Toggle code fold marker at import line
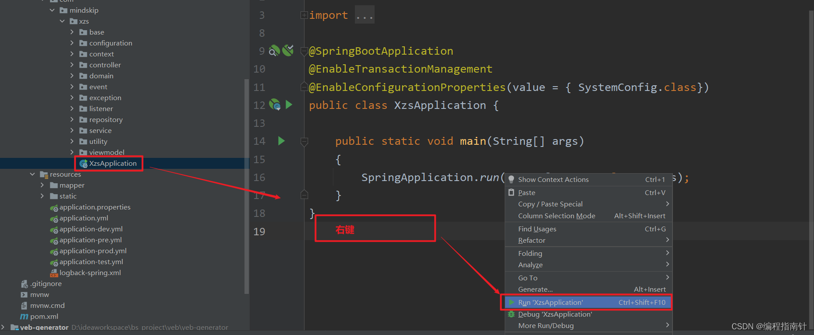 [304, 15]
